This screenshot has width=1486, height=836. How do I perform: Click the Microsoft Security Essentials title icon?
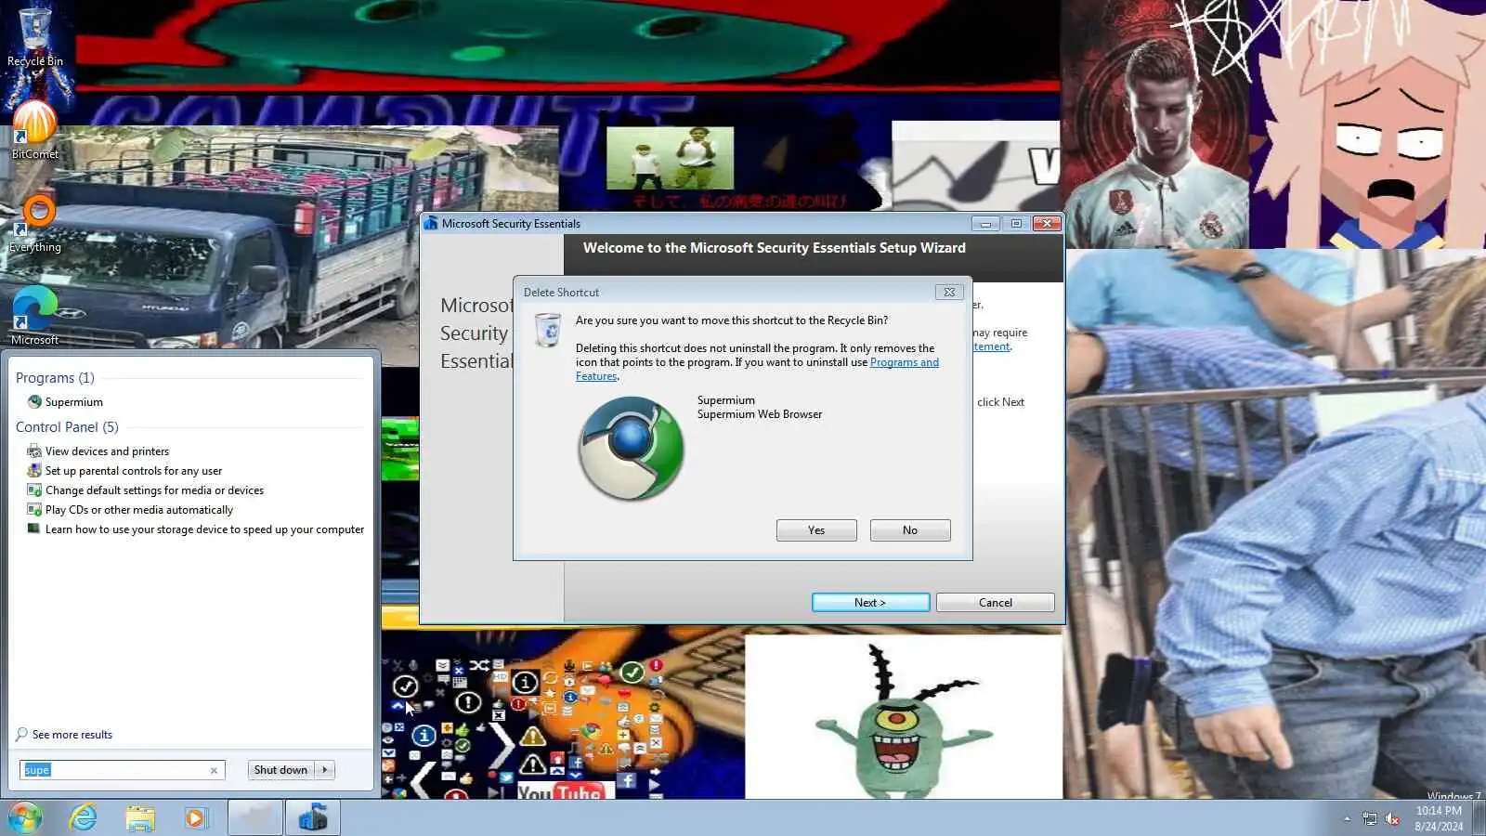(431, 223)
